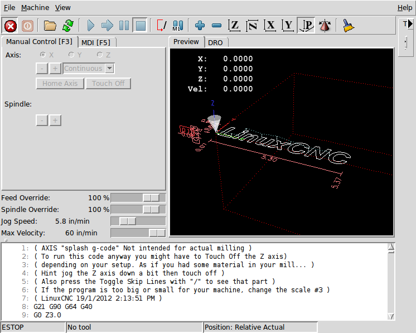Pause program execution
Screen dimensions: 416x333
(x=124, y=26)
